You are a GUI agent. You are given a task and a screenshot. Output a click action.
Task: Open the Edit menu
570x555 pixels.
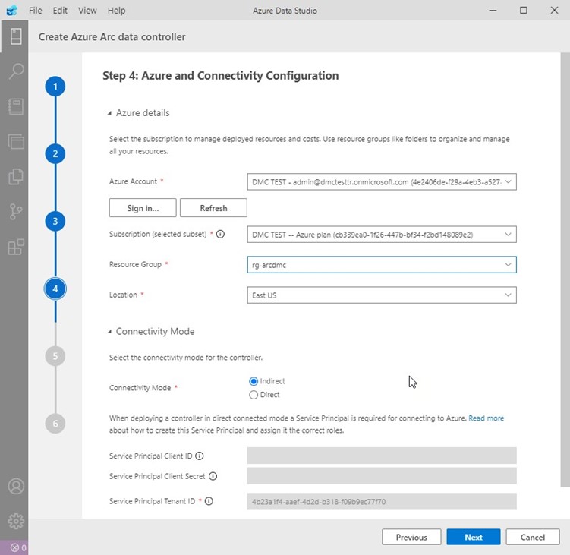coord(60,11)
